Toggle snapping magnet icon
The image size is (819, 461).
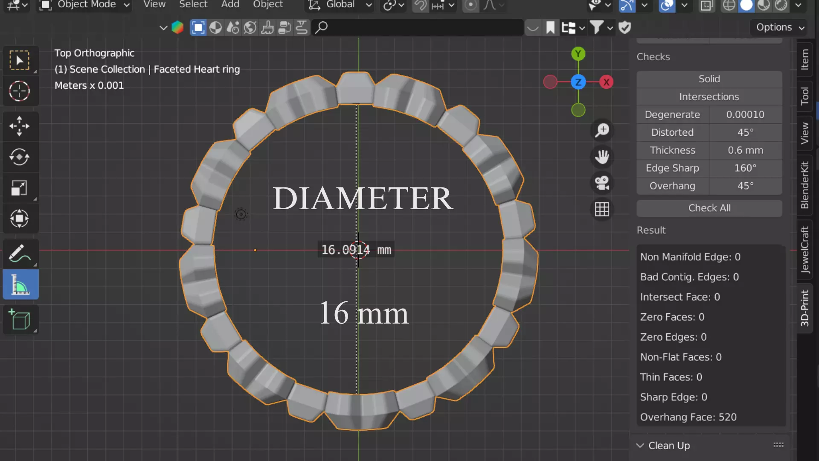coord(420,5)
